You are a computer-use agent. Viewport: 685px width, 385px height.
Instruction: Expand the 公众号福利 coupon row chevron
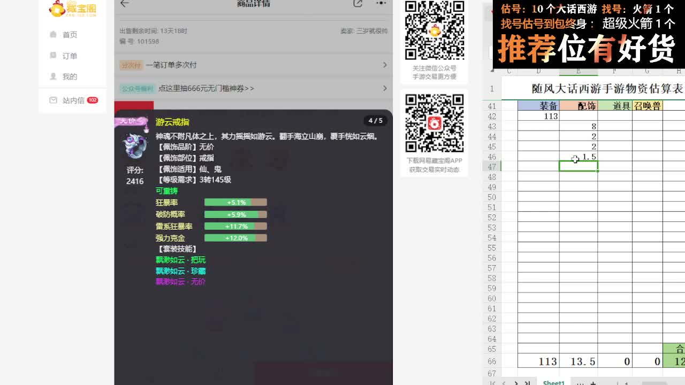[385, 88]
